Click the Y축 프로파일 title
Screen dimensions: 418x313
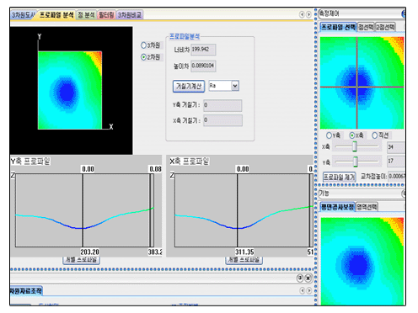tap(30, 162)
